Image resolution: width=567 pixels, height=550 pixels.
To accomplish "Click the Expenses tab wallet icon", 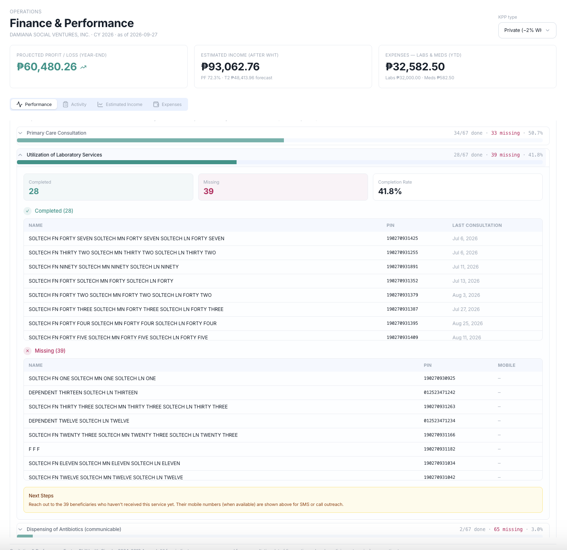I will (x=156, y=104).
